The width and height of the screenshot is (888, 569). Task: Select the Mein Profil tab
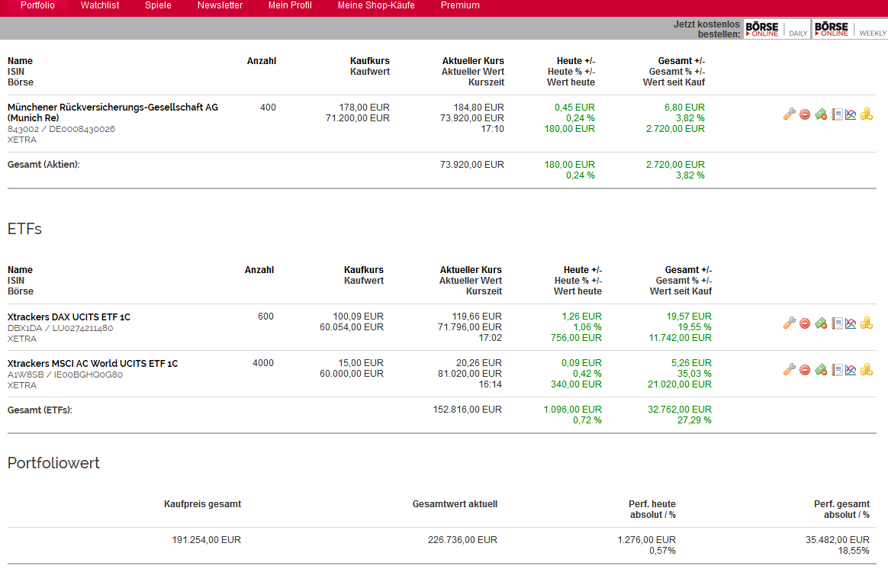[x=290, y=5]
